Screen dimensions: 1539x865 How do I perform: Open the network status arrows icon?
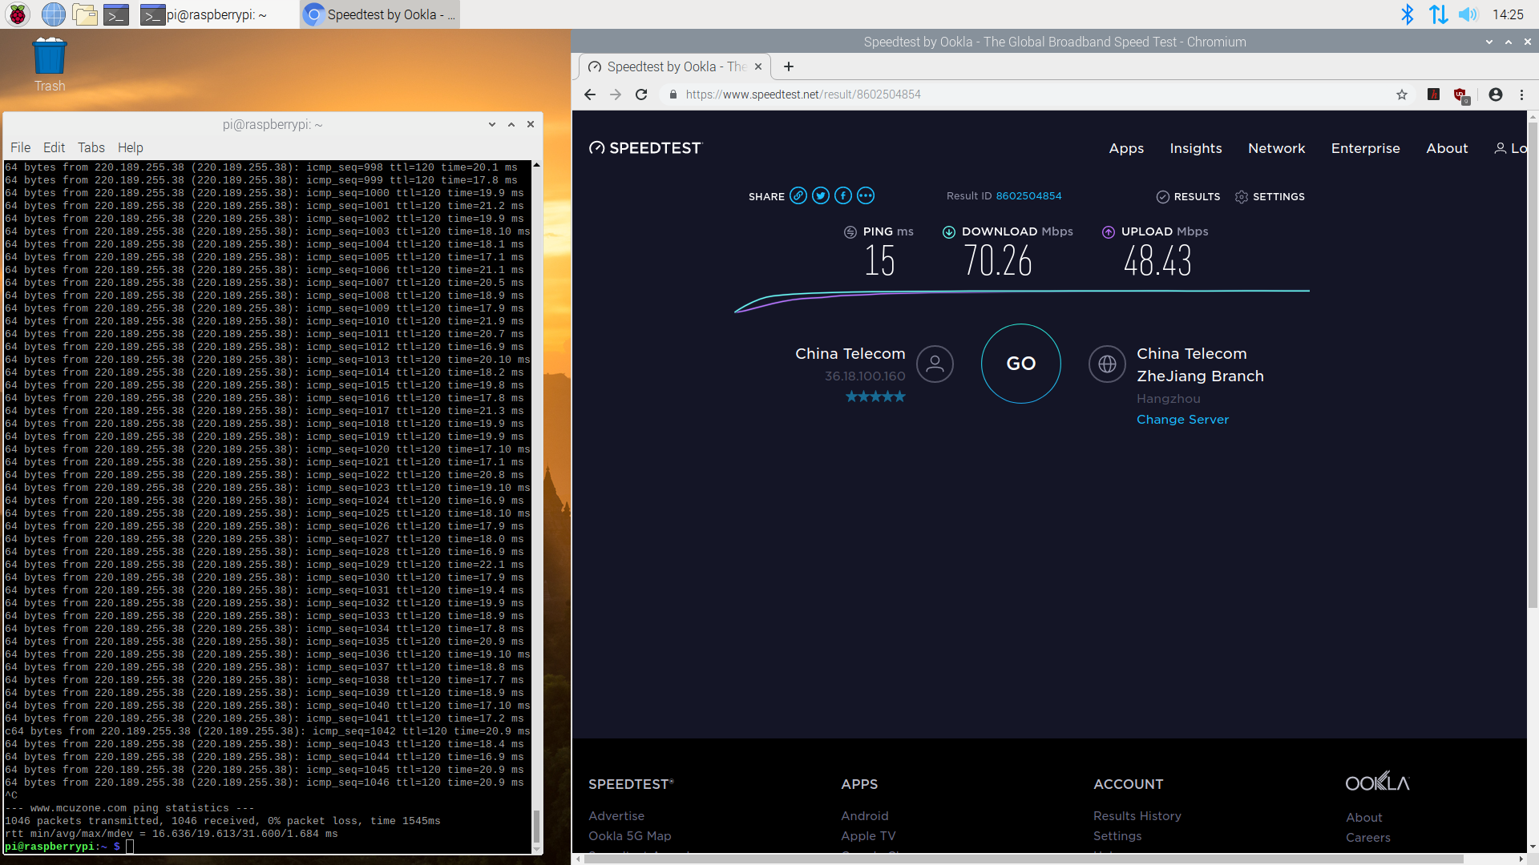point(1438,14)
